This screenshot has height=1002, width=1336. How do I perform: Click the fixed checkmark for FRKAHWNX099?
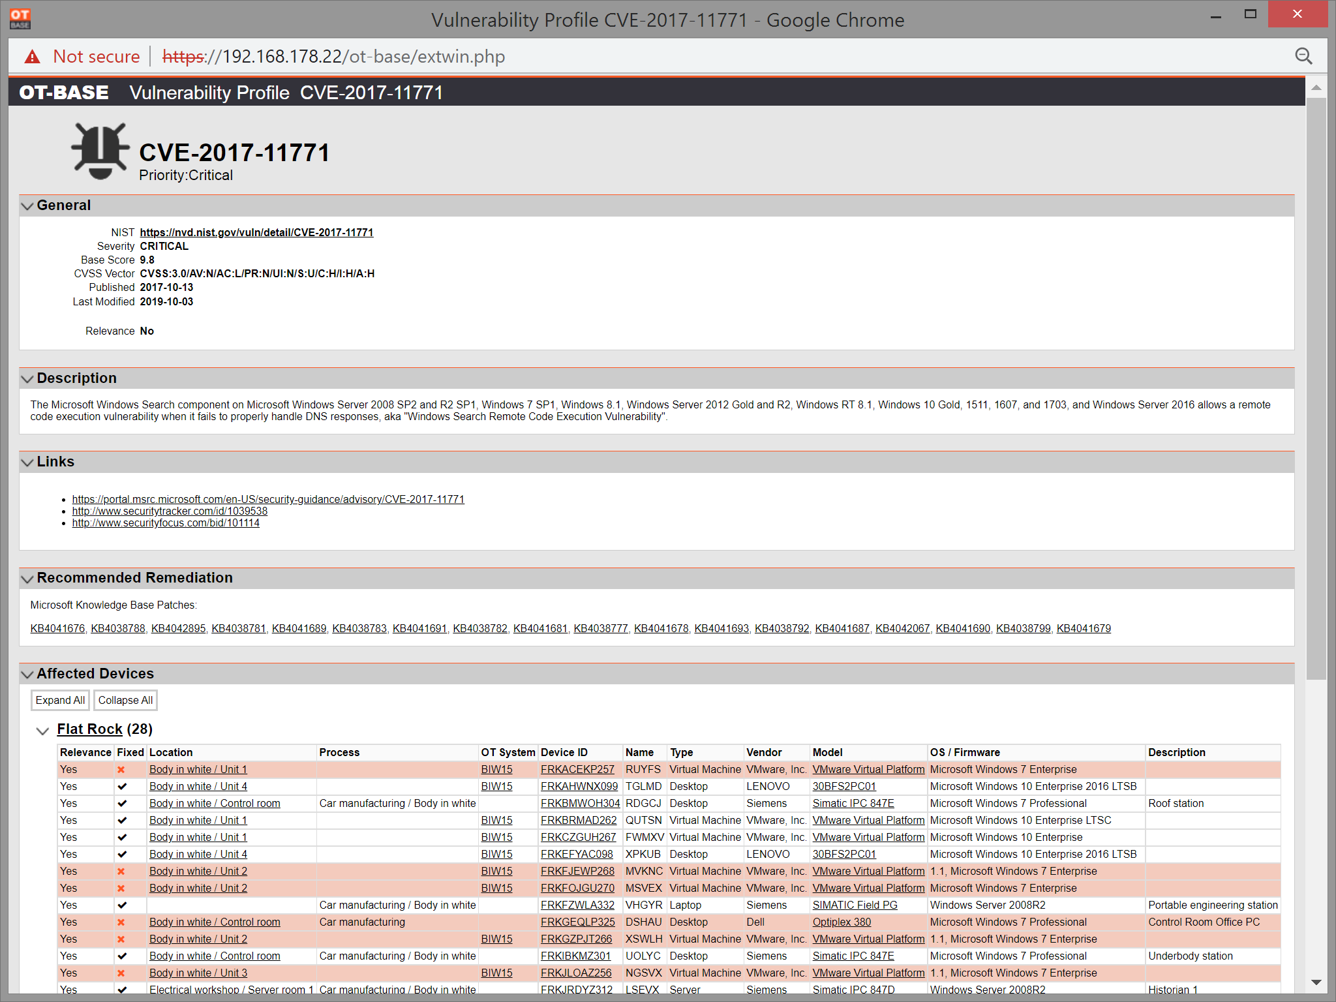(x=121, y=787)
